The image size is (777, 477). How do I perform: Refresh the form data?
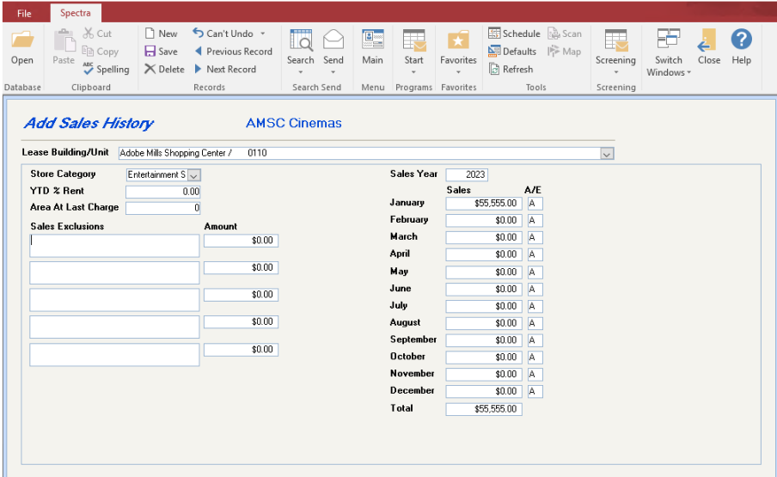pos(511,70)
